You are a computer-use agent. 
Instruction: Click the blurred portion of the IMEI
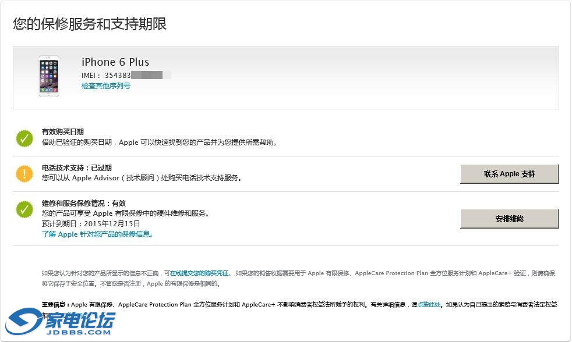[x=151, y=76]
